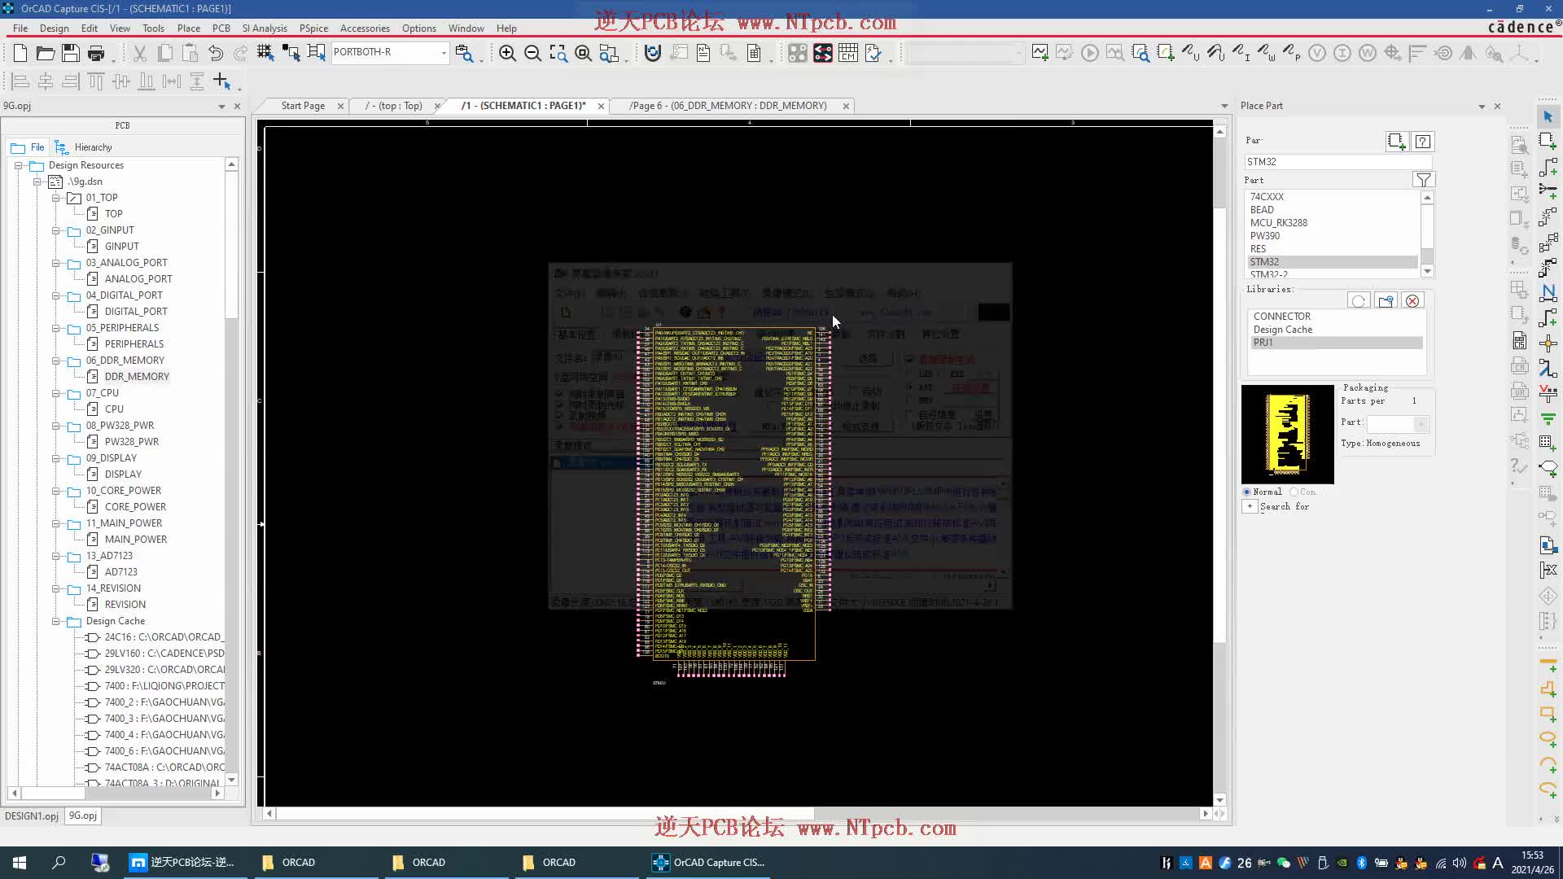Open the DDR_MEMORY schematic page
Image resolution: width=1563 pixels, height=879 pixels.
point(137,377)
